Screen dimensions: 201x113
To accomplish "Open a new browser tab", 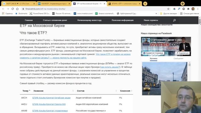I will [x=145, y=4].
